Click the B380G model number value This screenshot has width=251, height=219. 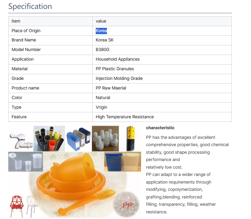tap(102, 50)
